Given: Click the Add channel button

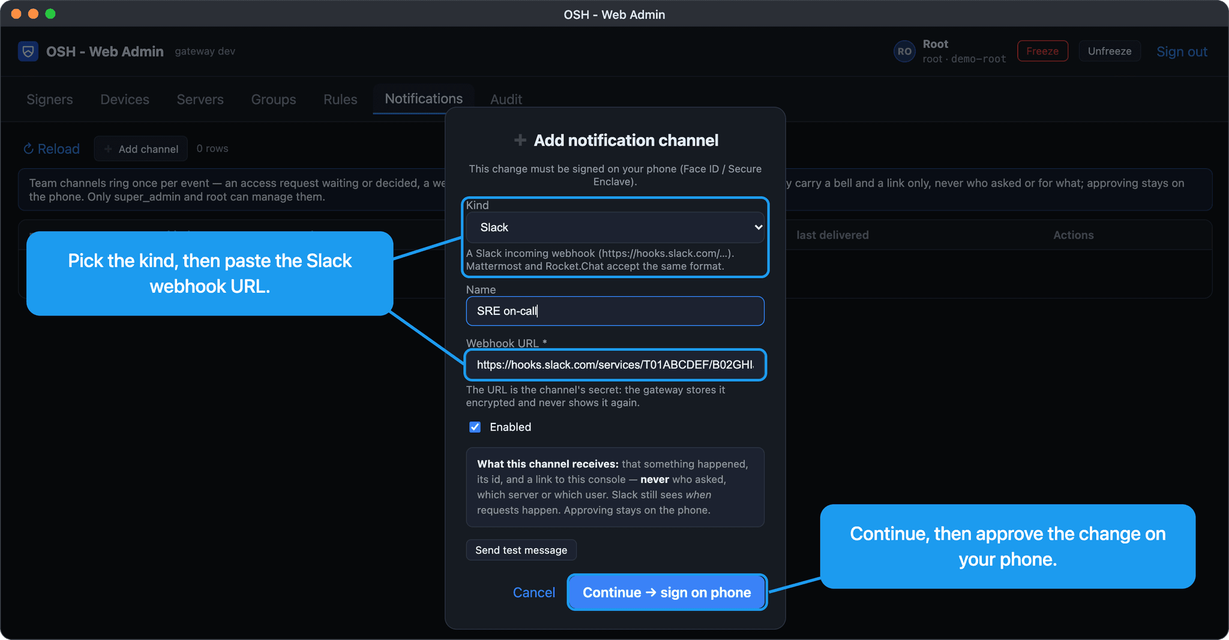Looking at the screenshot, I should click(141, 149).
